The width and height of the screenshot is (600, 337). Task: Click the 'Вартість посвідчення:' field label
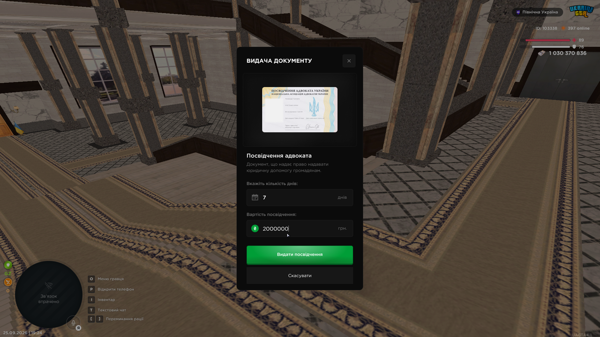pos(271,214)
